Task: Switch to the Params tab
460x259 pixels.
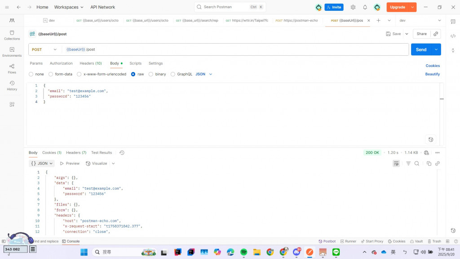Action: 36,63
